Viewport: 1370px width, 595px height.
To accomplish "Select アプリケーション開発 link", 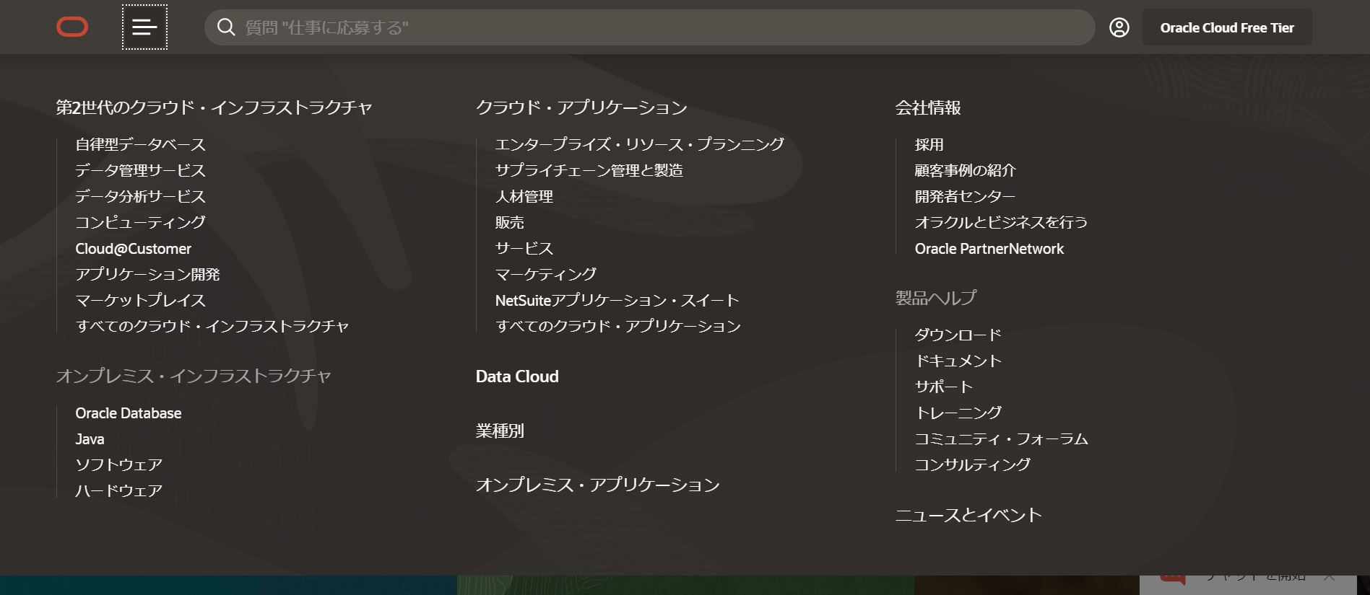I will pos(147,274).
